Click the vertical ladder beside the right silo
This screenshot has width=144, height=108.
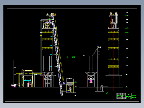tap(99, 68)
